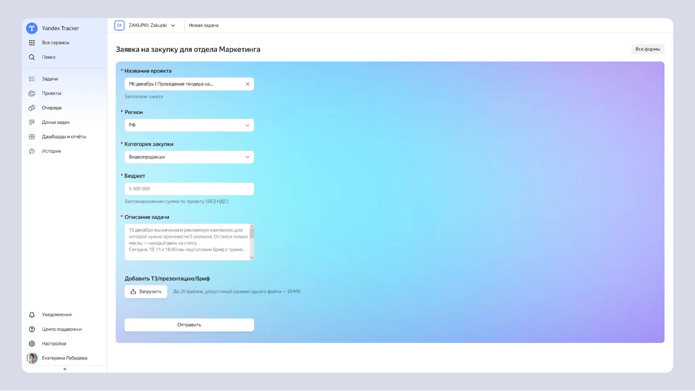Open Задачи in the sidebar menu
695x391 pixels.
pos(50,79)
